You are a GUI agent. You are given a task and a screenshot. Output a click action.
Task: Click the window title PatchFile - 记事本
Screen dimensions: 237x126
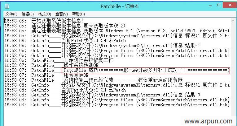coord(120,6)
